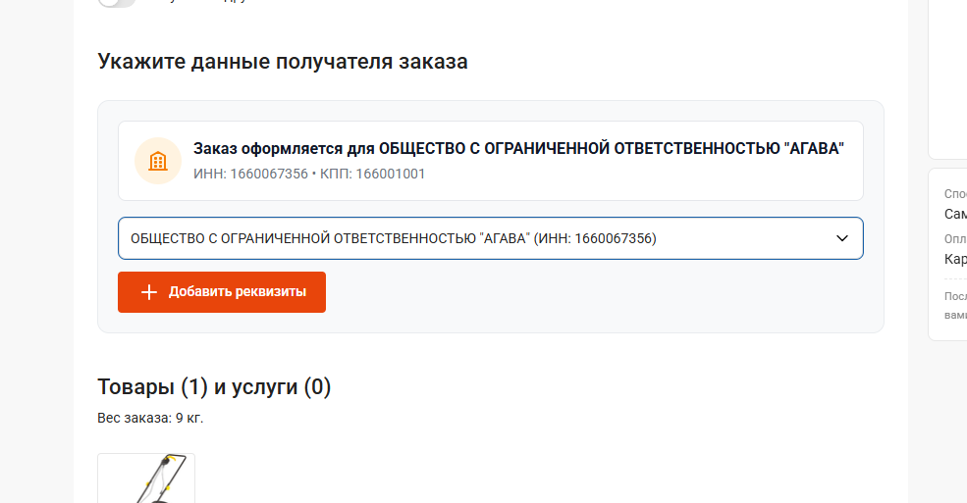The width and height of the screenshot is (967, 503).
Task: Select the bold "Заказ оформляется для" text
Action: tap(518, 149)
